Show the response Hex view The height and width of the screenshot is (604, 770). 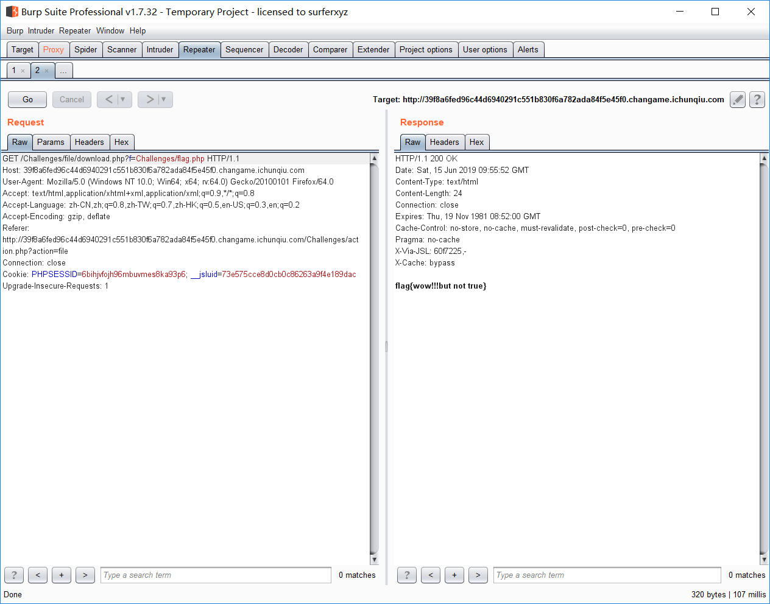point(477,142)
